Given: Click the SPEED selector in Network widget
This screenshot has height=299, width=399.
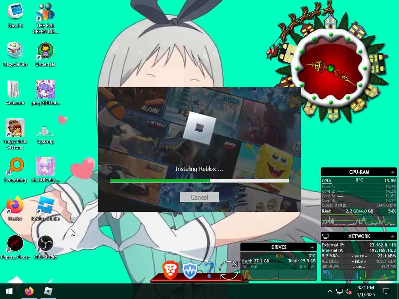Looking at the screenshot, I should (359, 256).
